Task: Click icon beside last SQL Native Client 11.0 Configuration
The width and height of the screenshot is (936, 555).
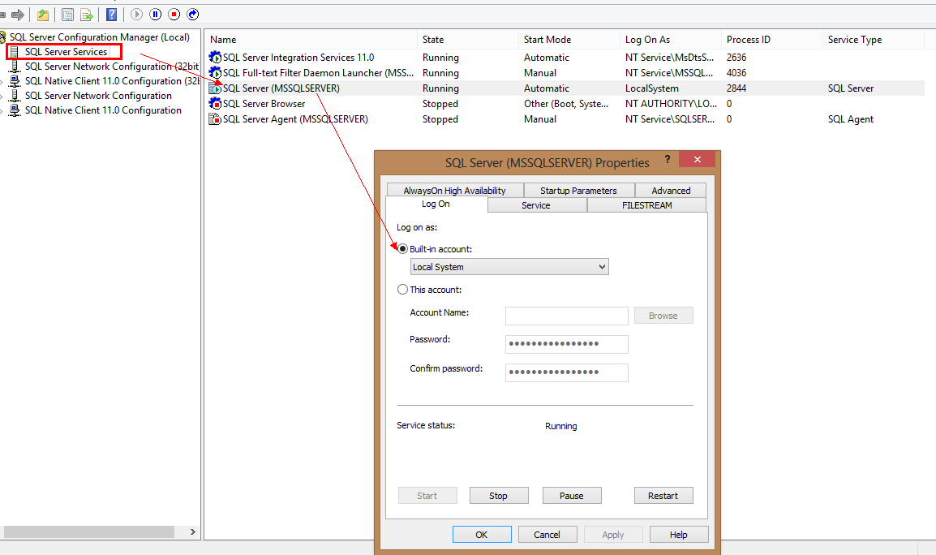Action: point(15,110)
